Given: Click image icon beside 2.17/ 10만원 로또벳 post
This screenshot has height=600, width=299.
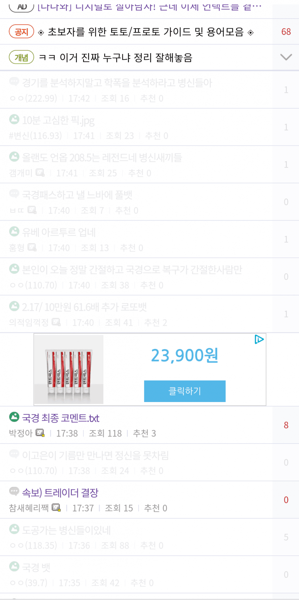Looking at the screenshot, I should pyautogui.click(x=14, y=306).
